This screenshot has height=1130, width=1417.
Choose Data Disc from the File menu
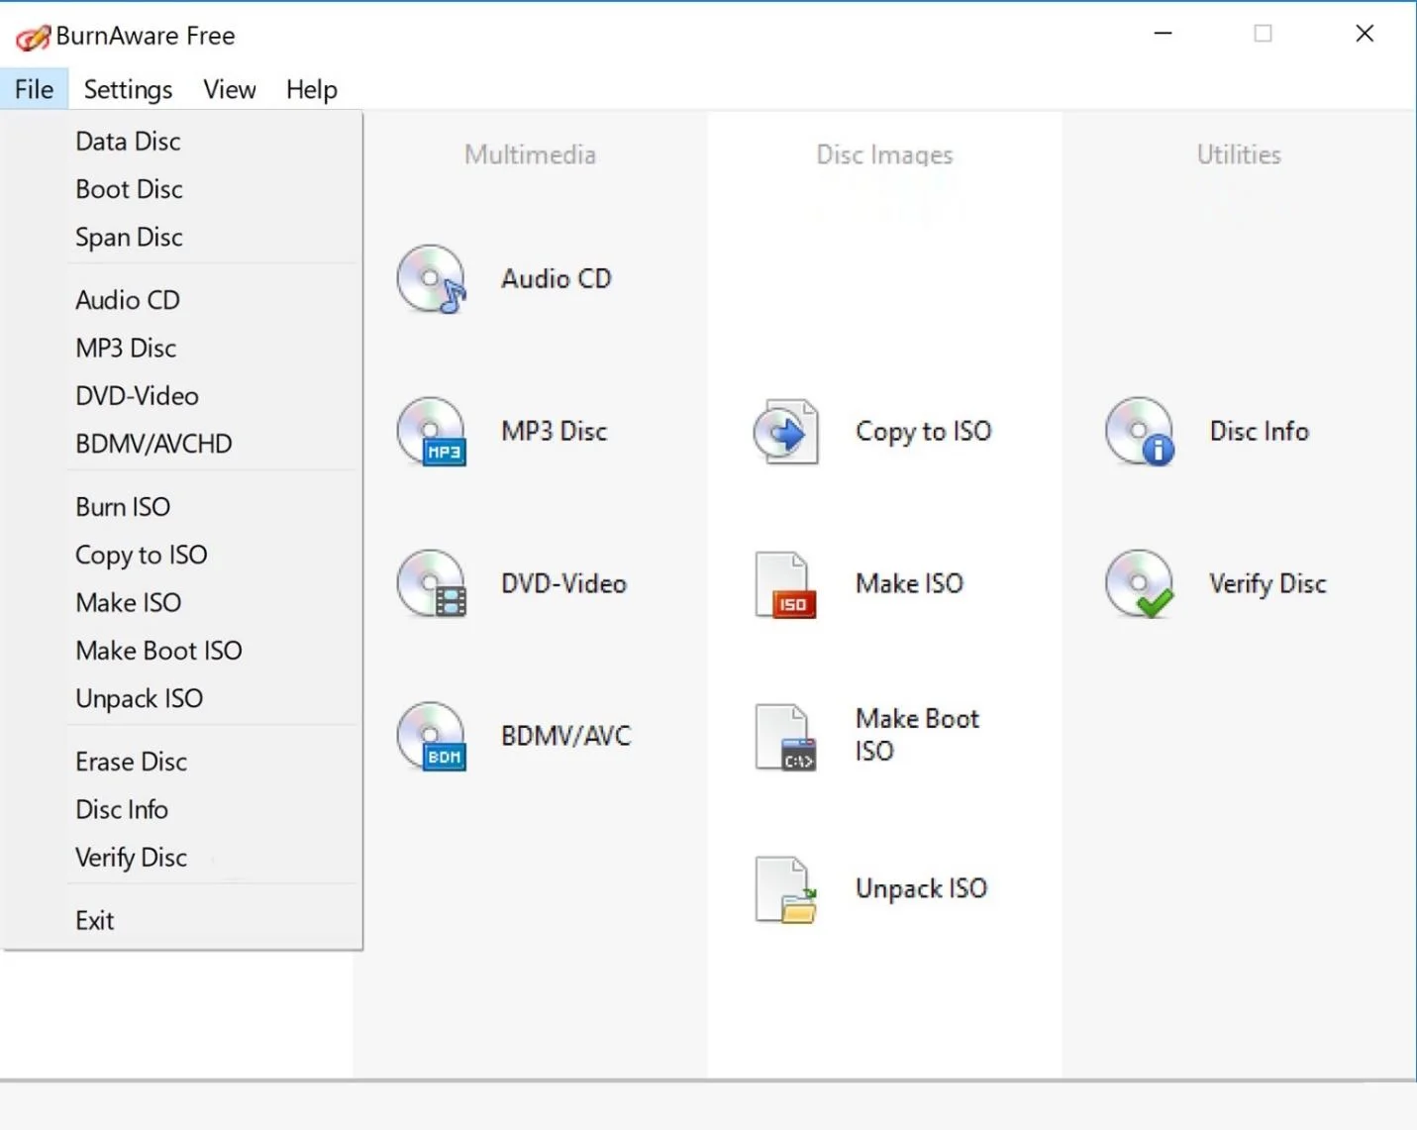(x=182, y=142)
